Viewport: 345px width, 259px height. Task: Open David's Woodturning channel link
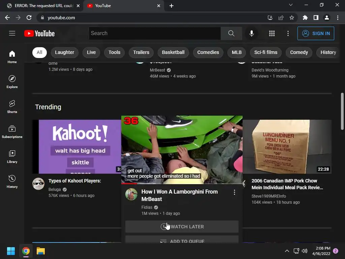click(270, 70)
